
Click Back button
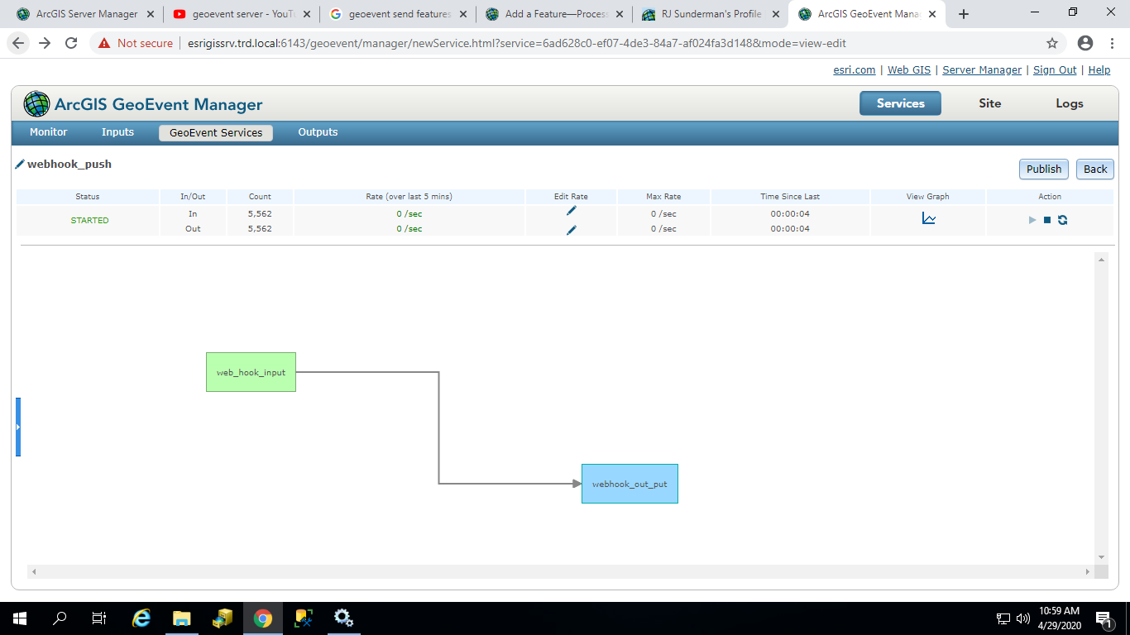coord(1095,169)
